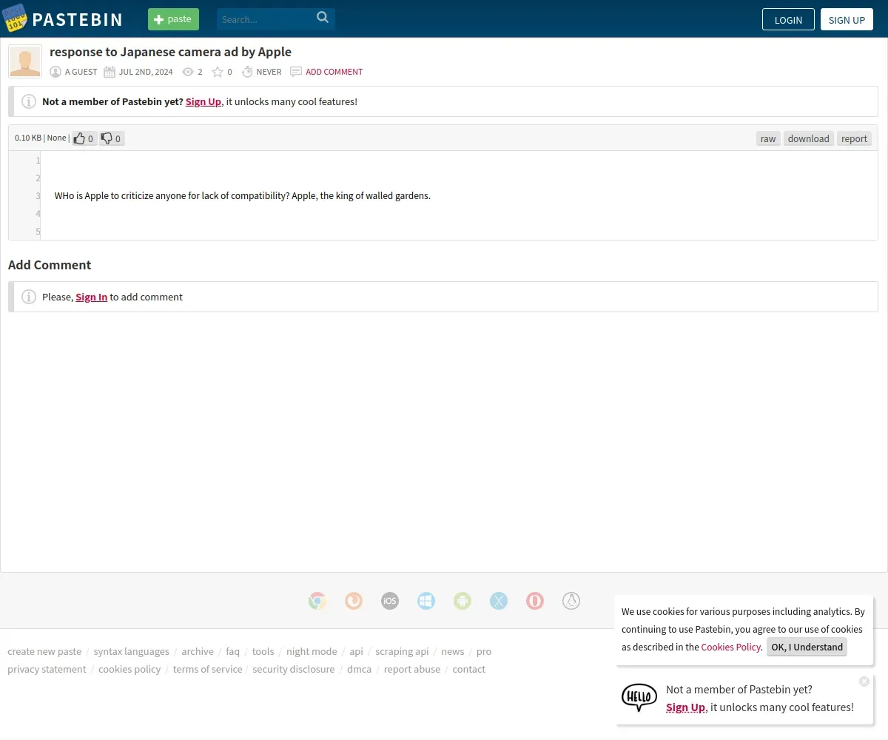888x740 pixels.
Task: Open the news footer link
Action: coord(453,651)
